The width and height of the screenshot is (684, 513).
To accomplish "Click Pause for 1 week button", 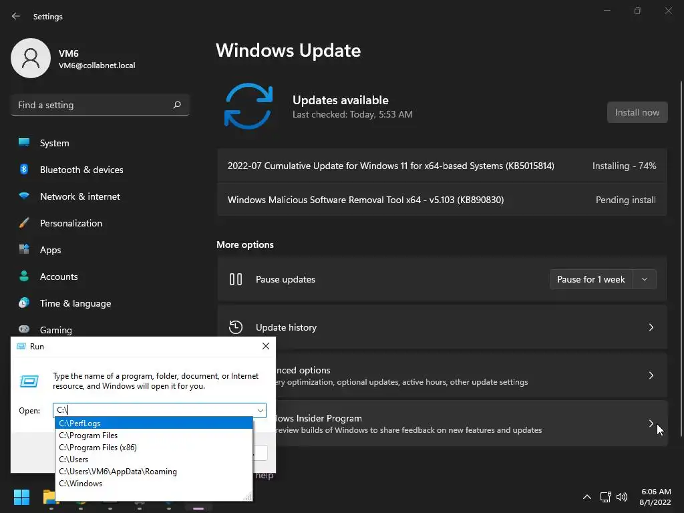I will coord(591,279).
